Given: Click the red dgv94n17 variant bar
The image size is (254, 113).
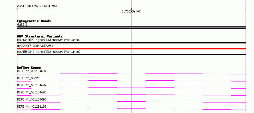Looking at the screenshot, I should 131,49.
